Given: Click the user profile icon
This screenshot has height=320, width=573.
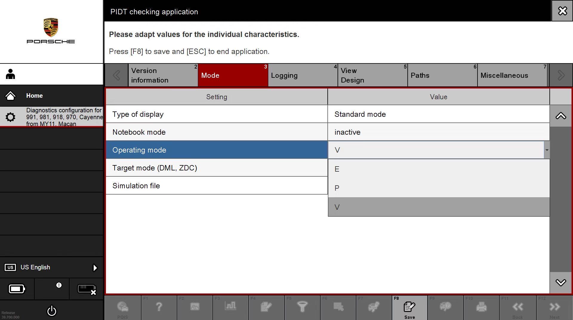Looking at the screenshot, I should [10, 74].
